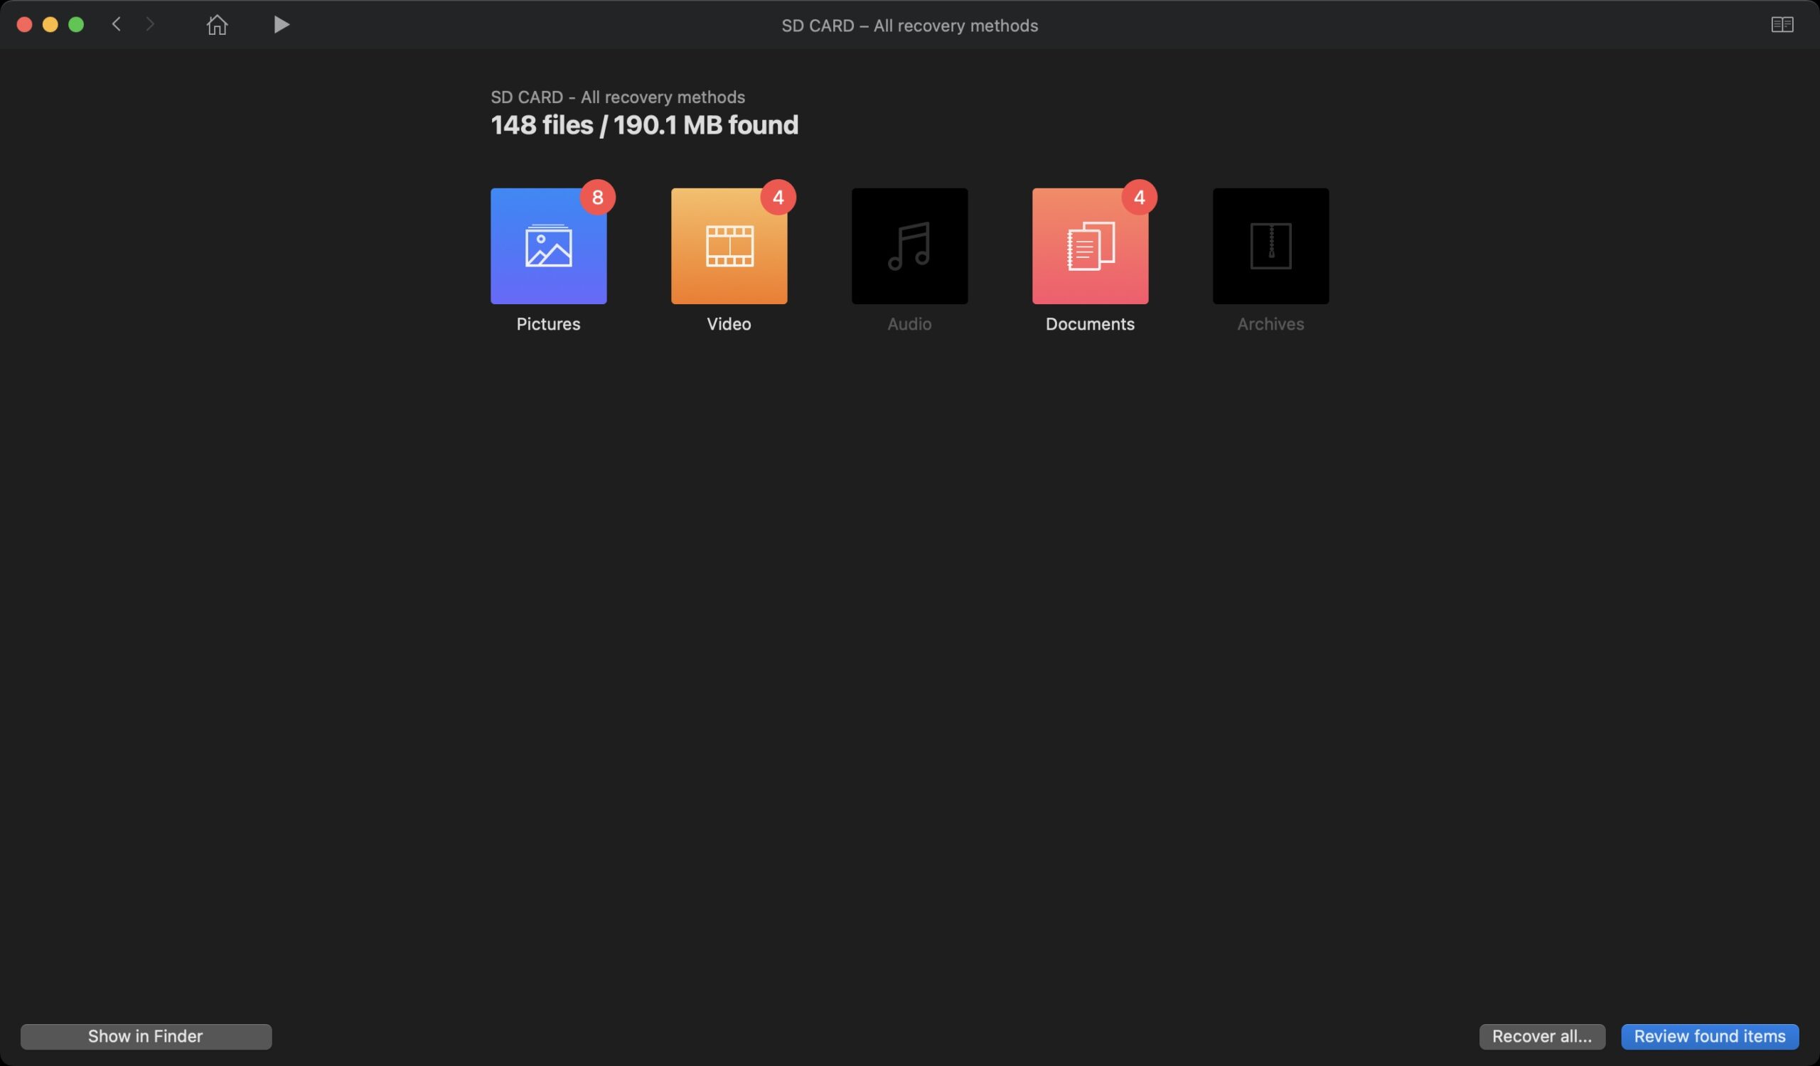This screenshot has width=1820, height=1066.
Task: Click the green fullscreen window button
Action: click(x=76, y=25)
